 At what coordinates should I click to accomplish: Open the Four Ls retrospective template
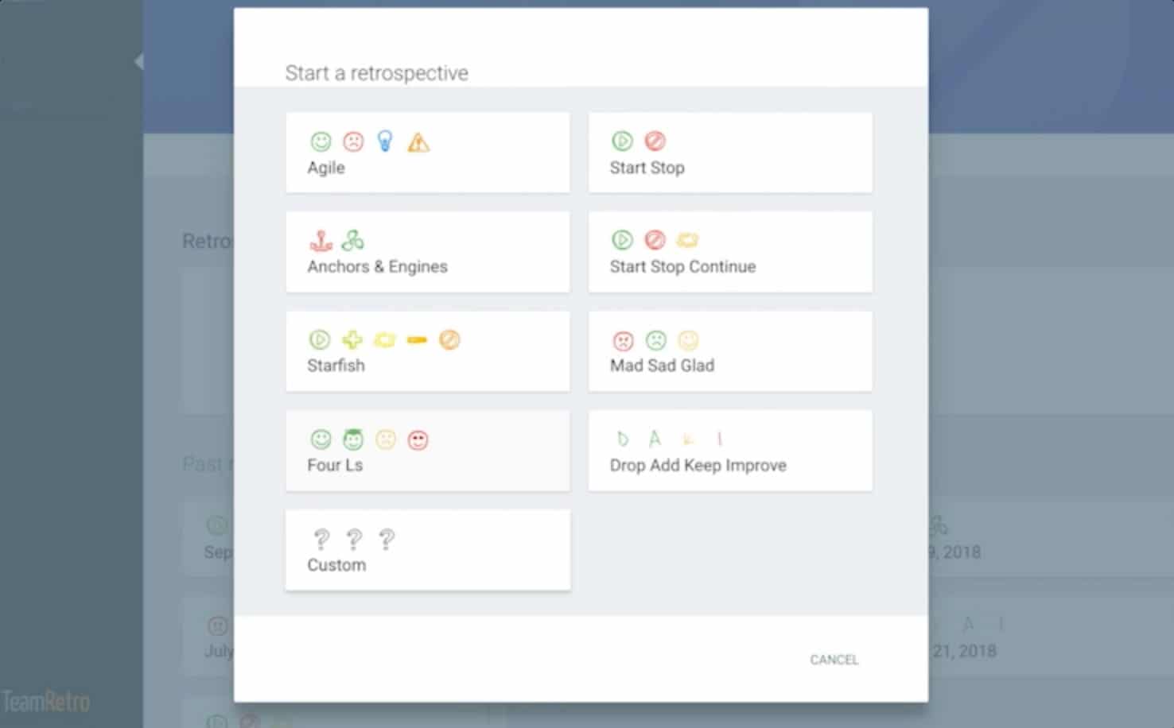click(428, 451)
